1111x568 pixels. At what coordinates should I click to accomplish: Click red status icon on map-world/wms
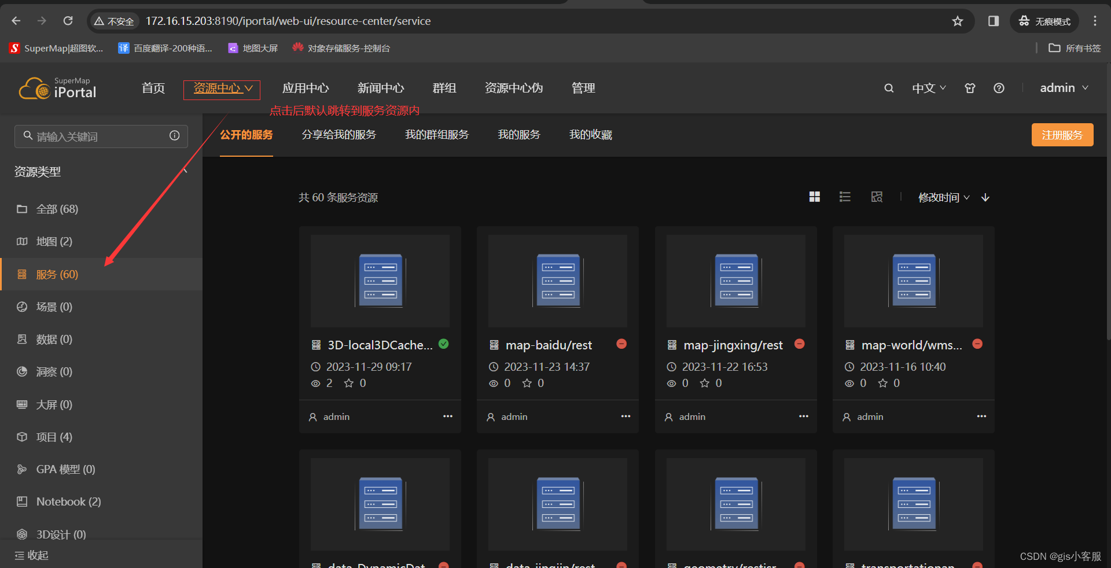pyautogui.click(x=977, y=344)
